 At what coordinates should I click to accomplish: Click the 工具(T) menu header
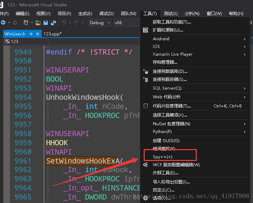(x=150, y=14)
